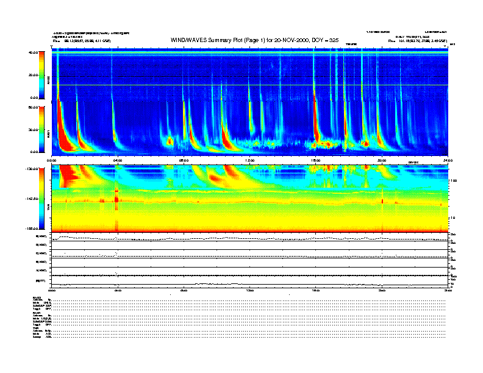The height and width of the screenshot is (373, 483).
Task: Click 12:00 label under RAD1 spectrogram
Action: (250, 160)
